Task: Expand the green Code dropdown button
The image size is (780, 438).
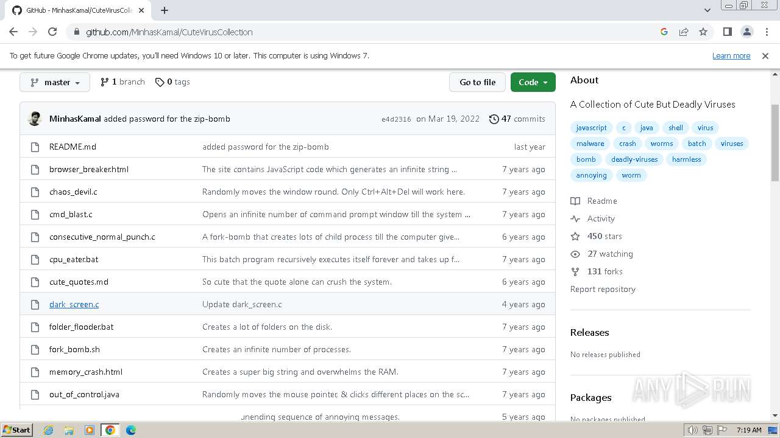Action: [533, 82]
